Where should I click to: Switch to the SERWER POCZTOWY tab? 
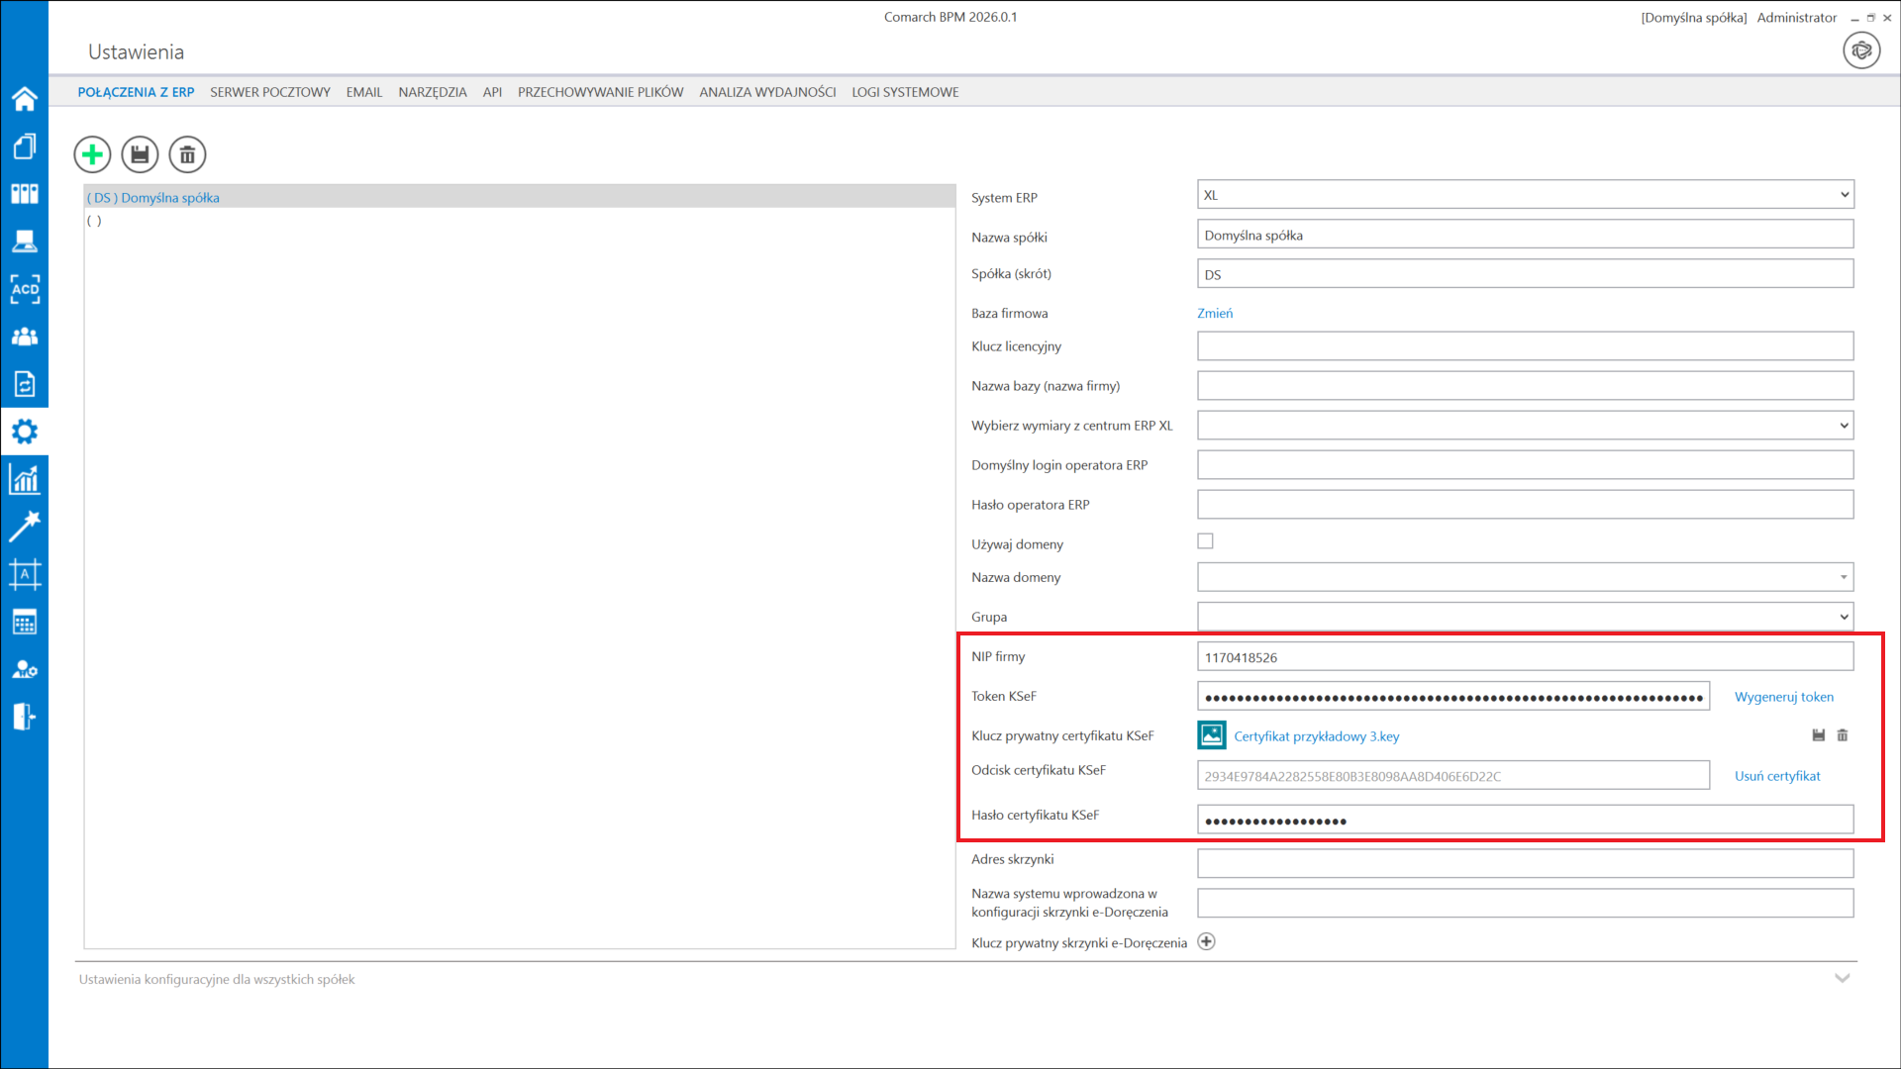pos(269,92)
